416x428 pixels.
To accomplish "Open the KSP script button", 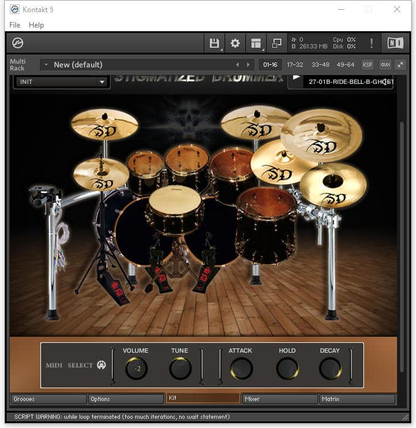I will tap(368, 65).
